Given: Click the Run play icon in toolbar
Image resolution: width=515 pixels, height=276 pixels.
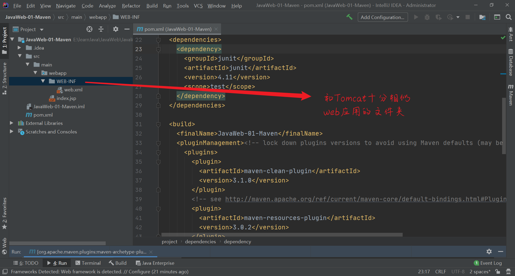Looking at the screenshot, I should point(416,17).
